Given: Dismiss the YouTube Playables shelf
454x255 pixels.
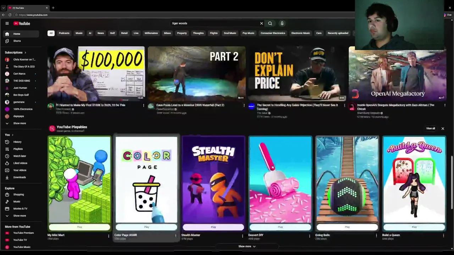Looking at the screenshot, I should tap(443, 129).
